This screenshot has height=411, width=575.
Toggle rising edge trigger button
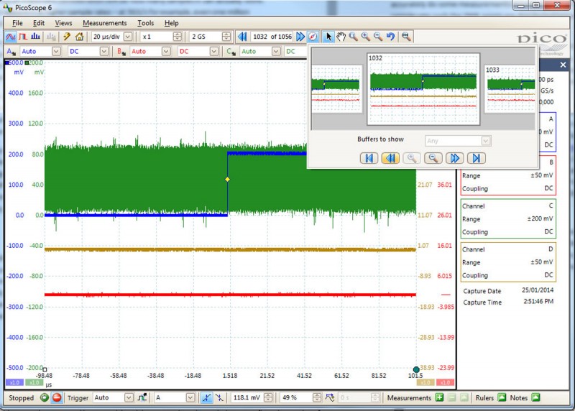click(207, 397)
